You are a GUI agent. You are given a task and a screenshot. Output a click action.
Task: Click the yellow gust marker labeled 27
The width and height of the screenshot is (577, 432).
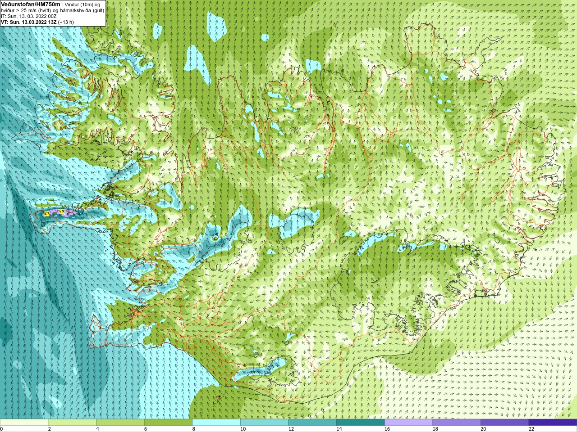pyautogui.click(x=46, y=213)
